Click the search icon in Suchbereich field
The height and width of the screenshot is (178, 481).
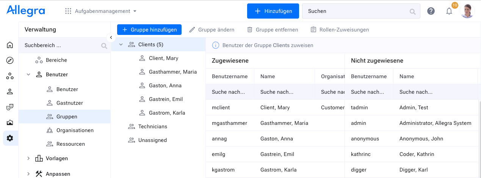click(x=104, y=46)
